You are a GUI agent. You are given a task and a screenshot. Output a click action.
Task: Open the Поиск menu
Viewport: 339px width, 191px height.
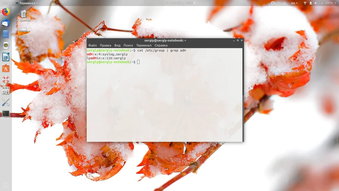click(128, 45)
